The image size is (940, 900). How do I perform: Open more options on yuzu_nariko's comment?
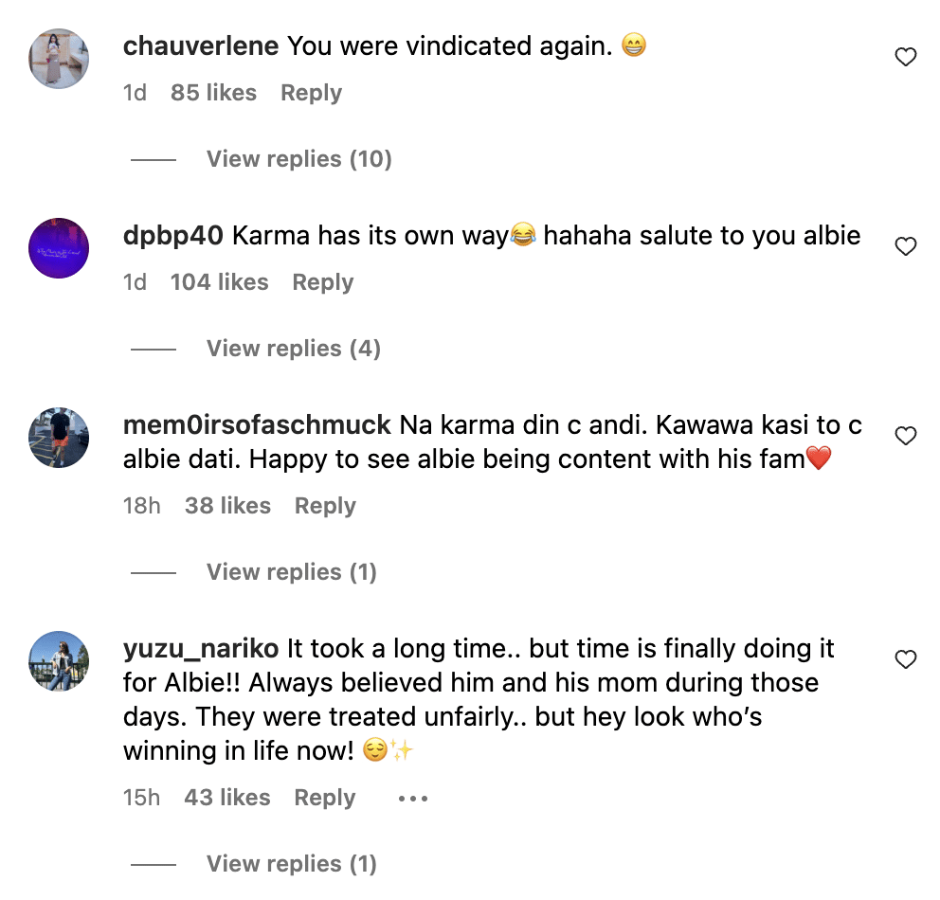pos(413,799)
